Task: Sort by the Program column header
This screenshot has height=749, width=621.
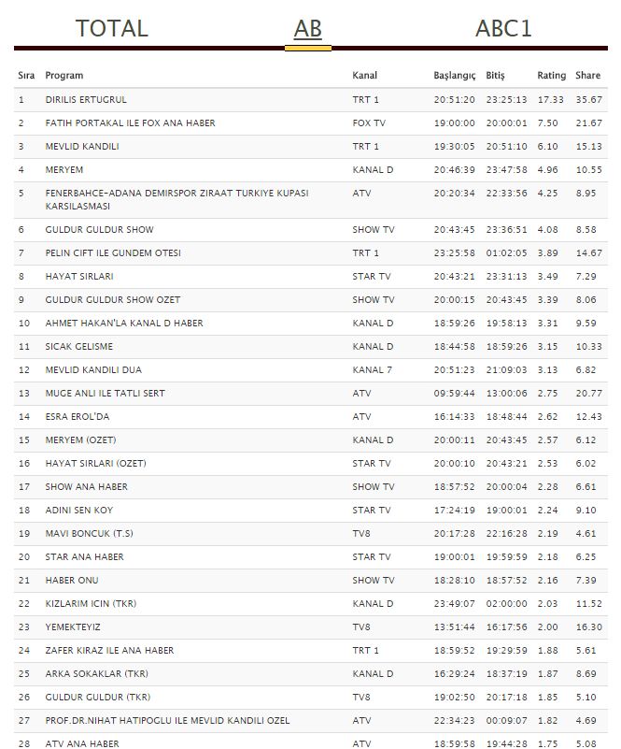Action: (64, 75)
